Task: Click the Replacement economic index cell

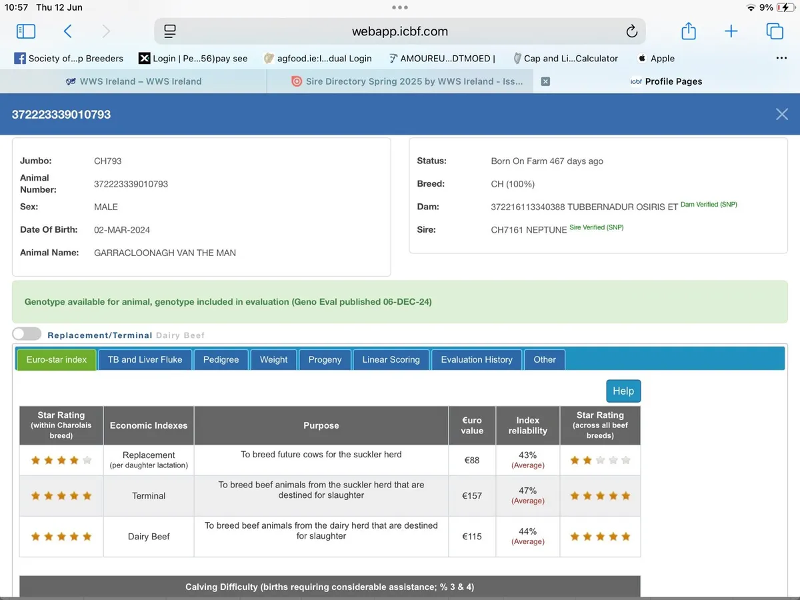Action: [x=149, y=460]
